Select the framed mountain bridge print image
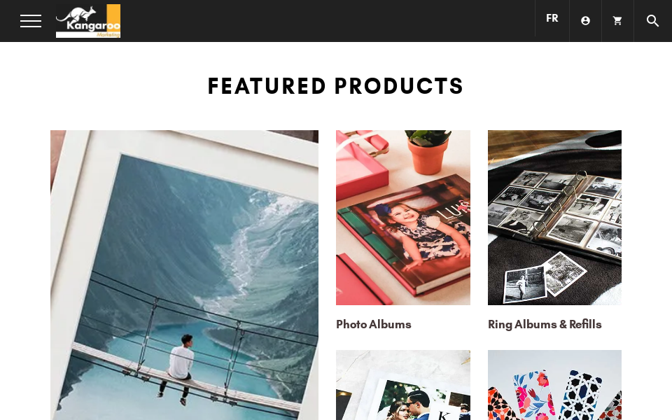Image resolution: width=672 pixels, height=420 pixels. 184,275
